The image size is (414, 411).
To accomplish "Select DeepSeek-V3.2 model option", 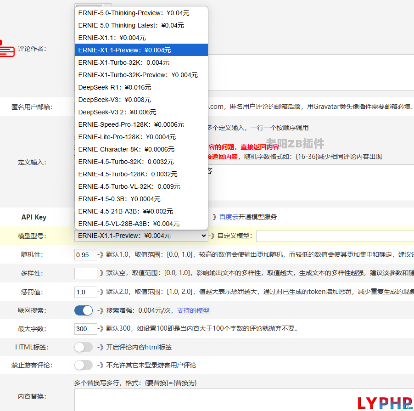I will (117, 112).
